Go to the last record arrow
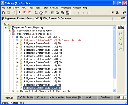 [88, 13]
